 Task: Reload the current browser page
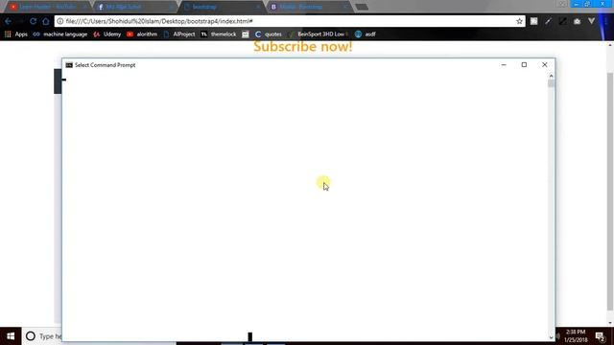pos(34,21)
